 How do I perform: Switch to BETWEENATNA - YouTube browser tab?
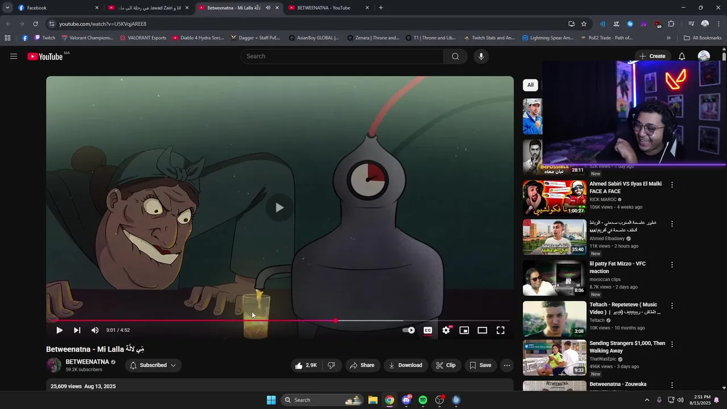(329, 8)
